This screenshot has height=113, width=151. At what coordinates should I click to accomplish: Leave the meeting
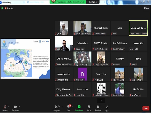pyautogui.click(x=145, y=108)
